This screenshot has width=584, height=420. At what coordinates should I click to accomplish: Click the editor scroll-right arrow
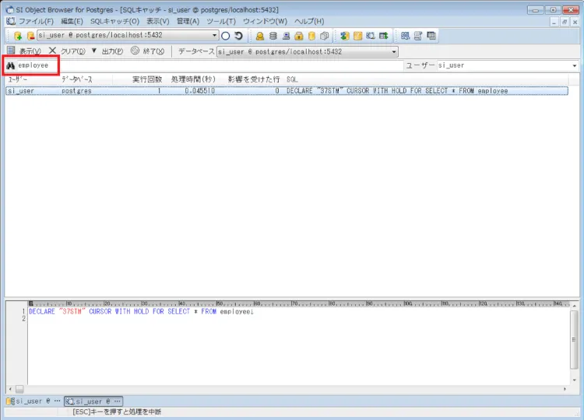(565, 389)
